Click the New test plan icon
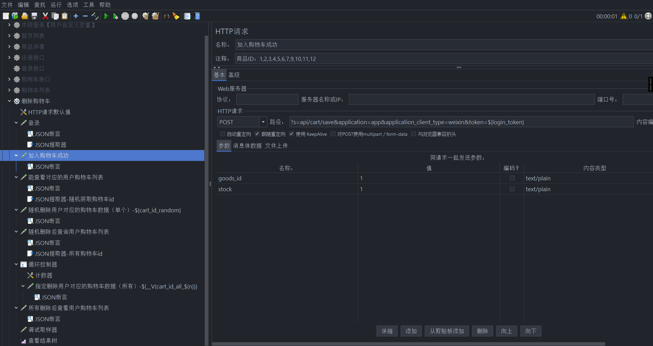653x346 pixels. (x=6, y=16)
